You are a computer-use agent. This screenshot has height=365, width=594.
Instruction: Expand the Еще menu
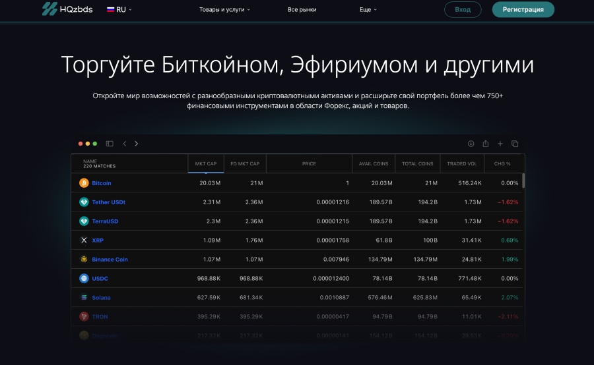click(x=368, y=9)
